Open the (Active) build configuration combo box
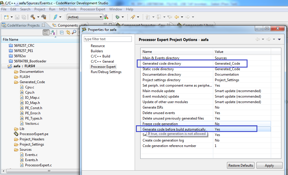Image resolution: width=288 pixels, height=175 pixels. [85, 17]
